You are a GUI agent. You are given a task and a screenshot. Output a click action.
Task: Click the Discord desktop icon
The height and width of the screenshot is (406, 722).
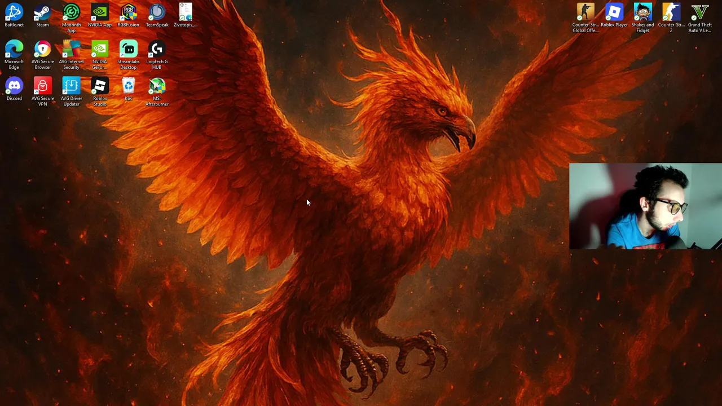point(14,89)
